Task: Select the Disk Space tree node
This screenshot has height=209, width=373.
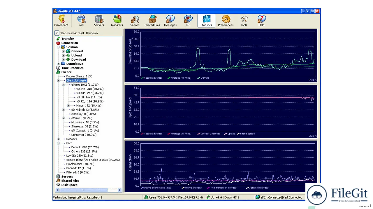Action: coord(69,185)
